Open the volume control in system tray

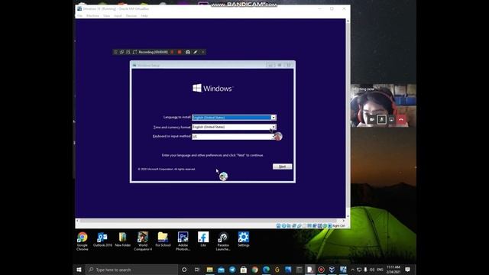372,270
